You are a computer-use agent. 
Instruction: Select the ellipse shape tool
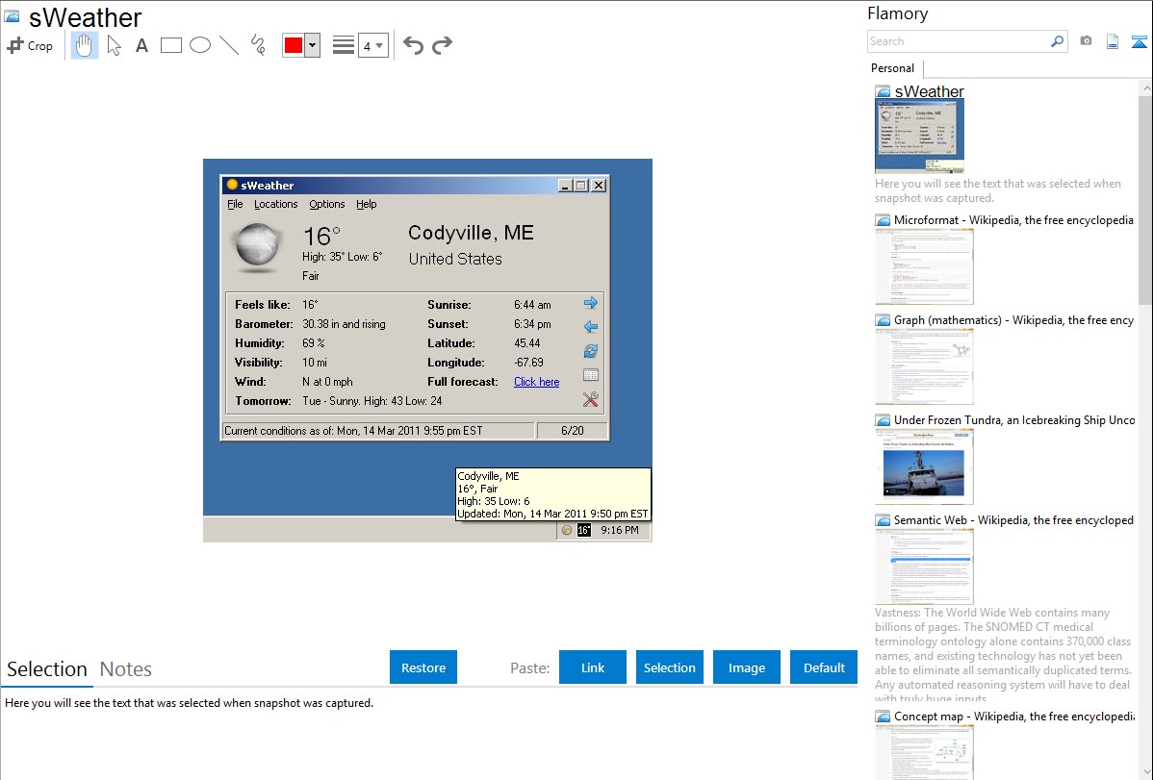coord(200,45)
